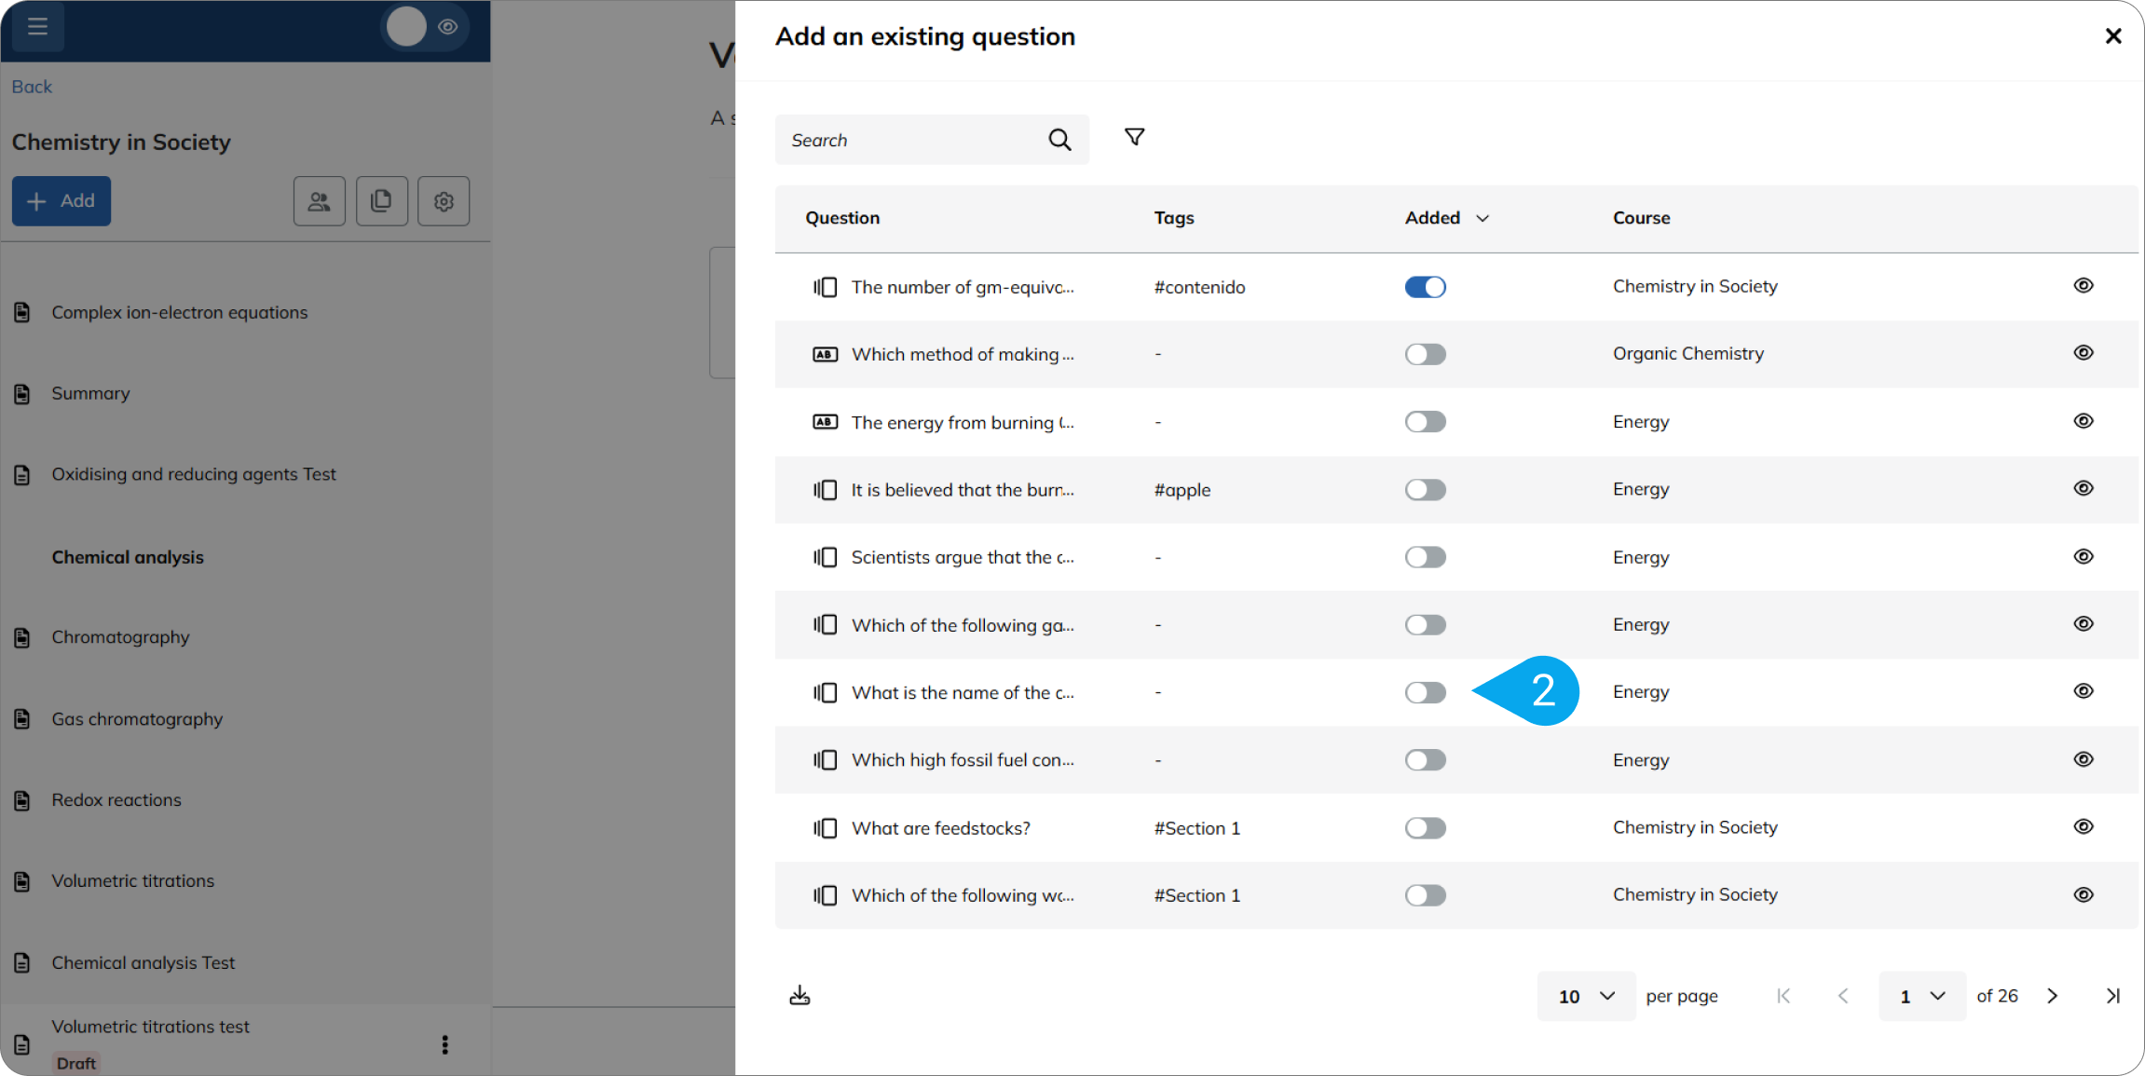Select the Chromatography sidebar item
Viewport: 2145px width, 1076px height.
120,637
